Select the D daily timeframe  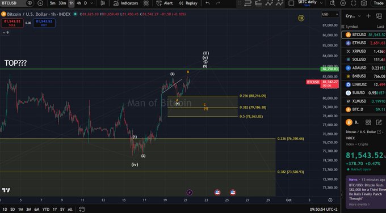85,3
